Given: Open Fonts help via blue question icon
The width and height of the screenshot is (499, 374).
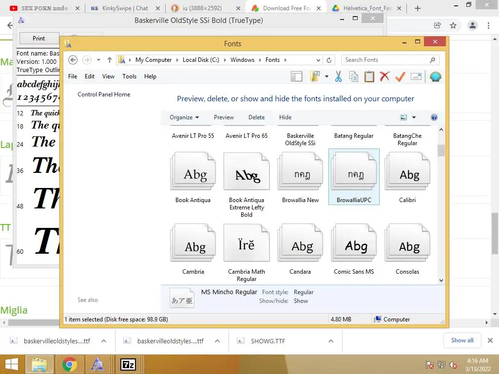Looking at the screenshot, I should coord(434,117).
